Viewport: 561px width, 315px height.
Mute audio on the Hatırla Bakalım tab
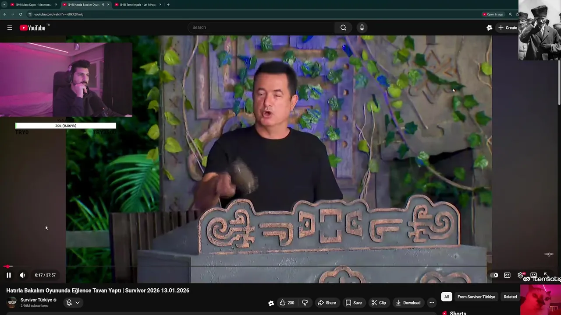click(x=103, y=5)
